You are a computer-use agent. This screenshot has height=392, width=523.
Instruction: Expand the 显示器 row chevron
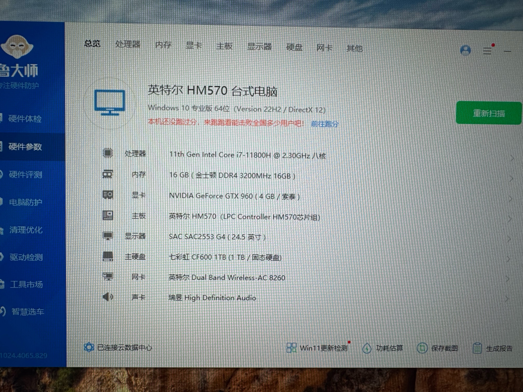(x=509, y=239)
